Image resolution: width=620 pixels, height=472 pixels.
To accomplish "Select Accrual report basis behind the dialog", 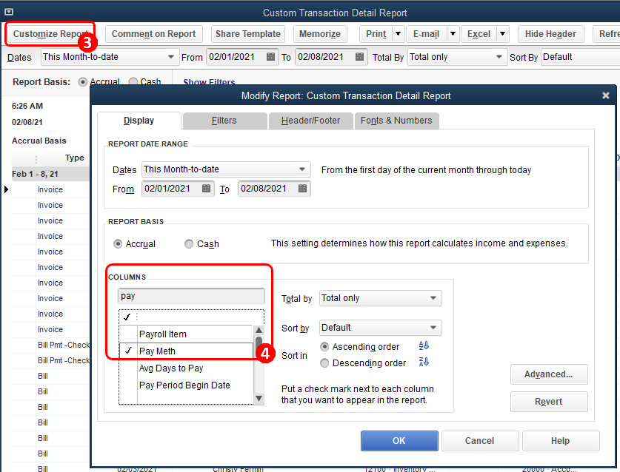I will pyautogui.click(x=83, y=82).
